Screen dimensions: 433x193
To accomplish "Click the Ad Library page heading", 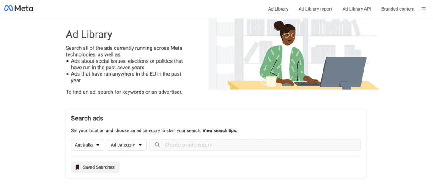I will pos(89,35).
